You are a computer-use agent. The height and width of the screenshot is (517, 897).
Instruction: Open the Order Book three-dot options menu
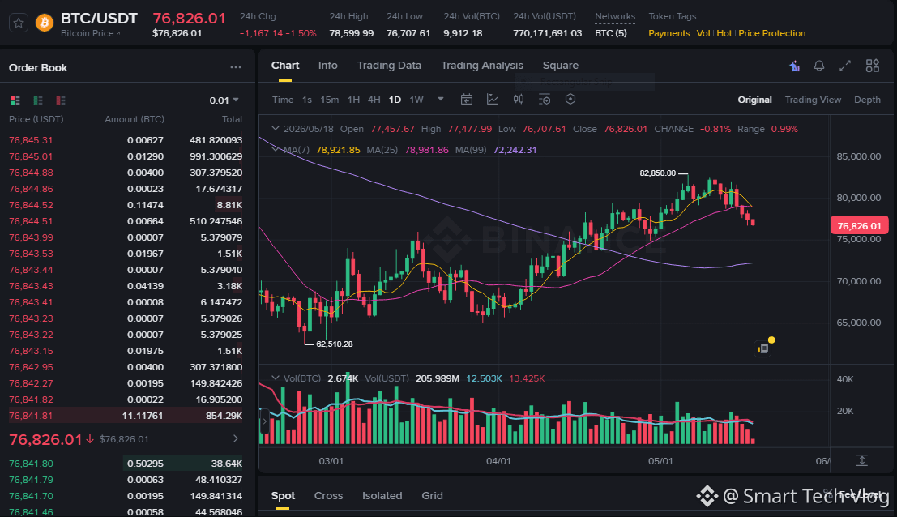tap(236, 67)
